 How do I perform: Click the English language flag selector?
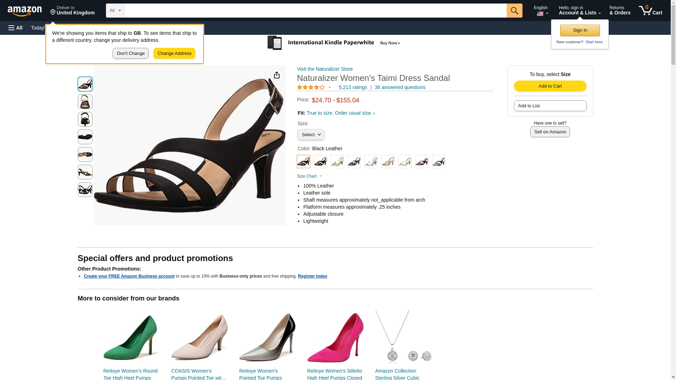pos(541,11)
